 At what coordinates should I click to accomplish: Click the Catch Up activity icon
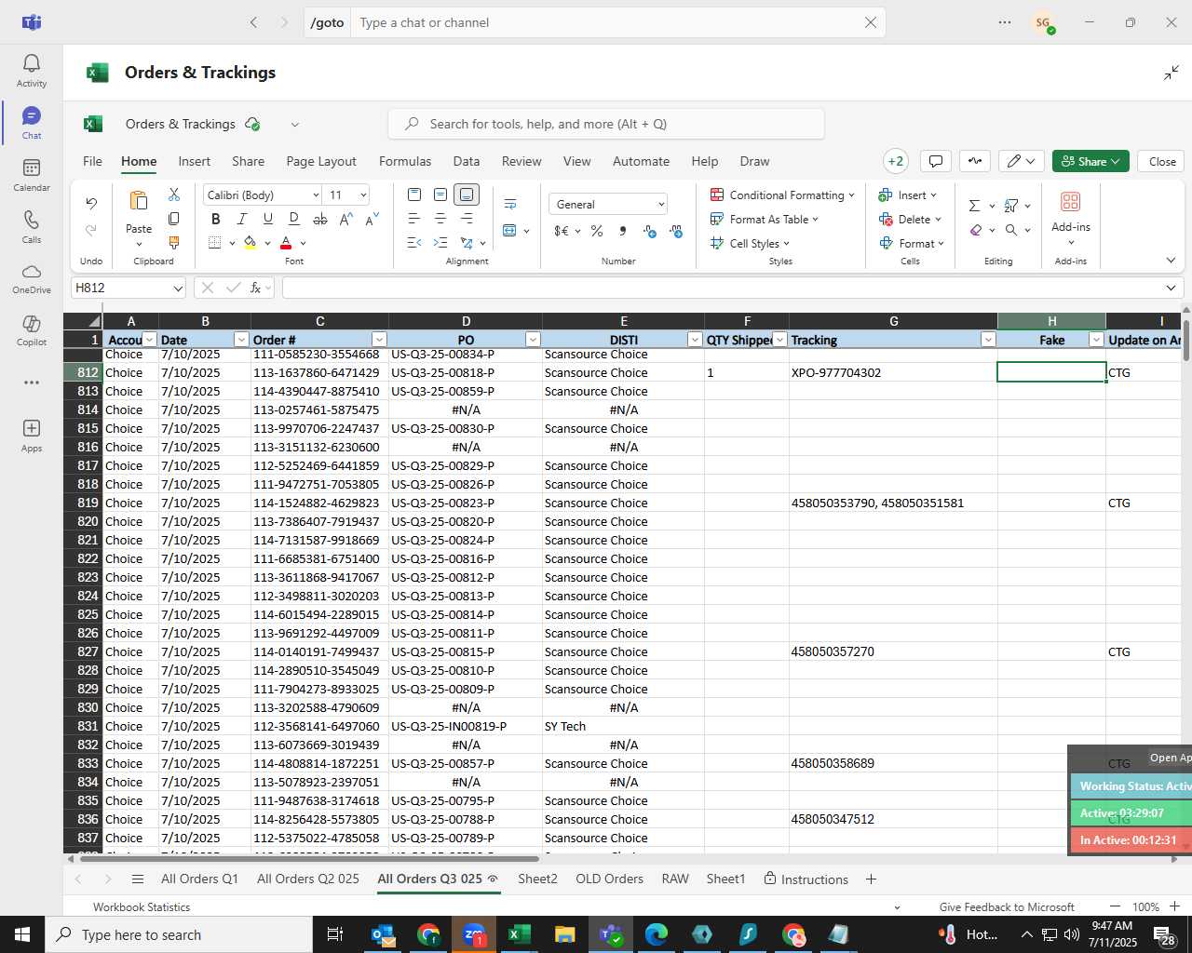(x=975, y=161)
